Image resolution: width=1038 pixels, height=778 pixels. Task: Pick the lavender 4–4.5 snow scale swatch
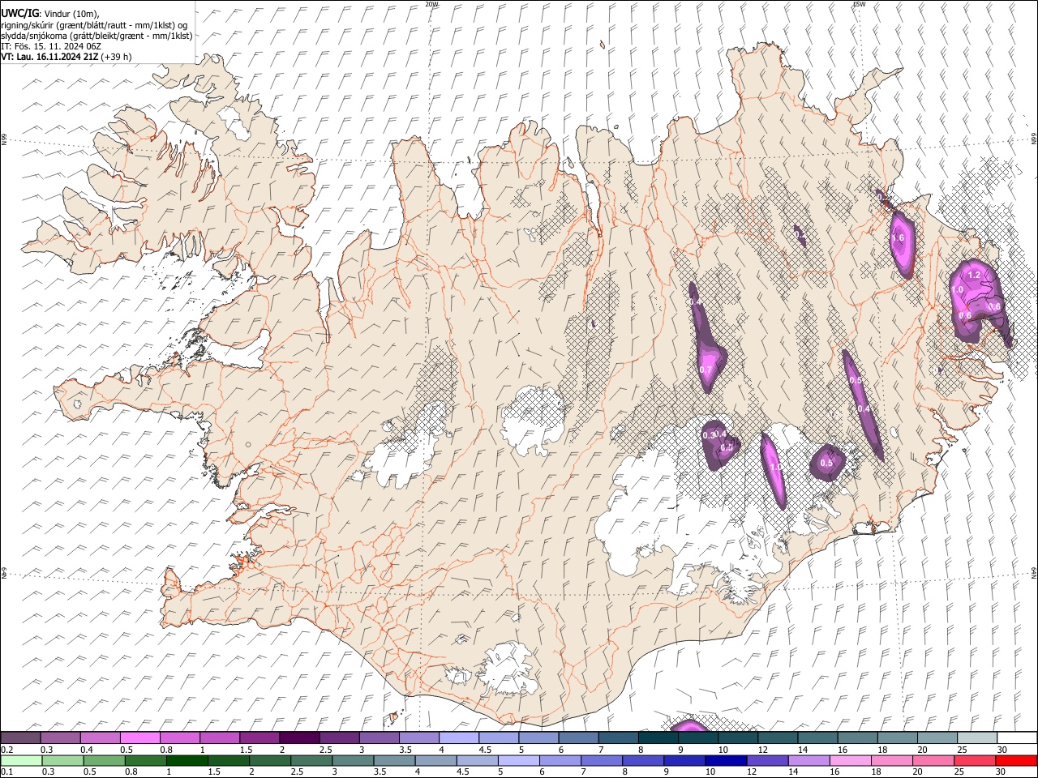458,737
